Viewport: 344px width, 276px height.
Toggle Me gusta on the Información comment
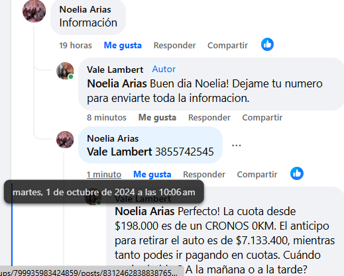point(123,45)
